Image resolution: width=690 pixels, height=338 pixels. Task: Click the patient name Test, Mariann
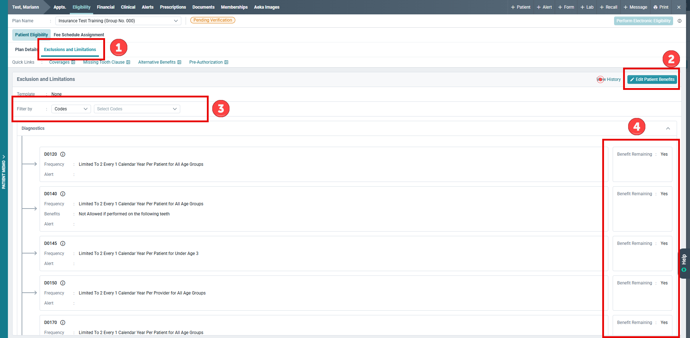pyautogui.click(x=26, y=7)
